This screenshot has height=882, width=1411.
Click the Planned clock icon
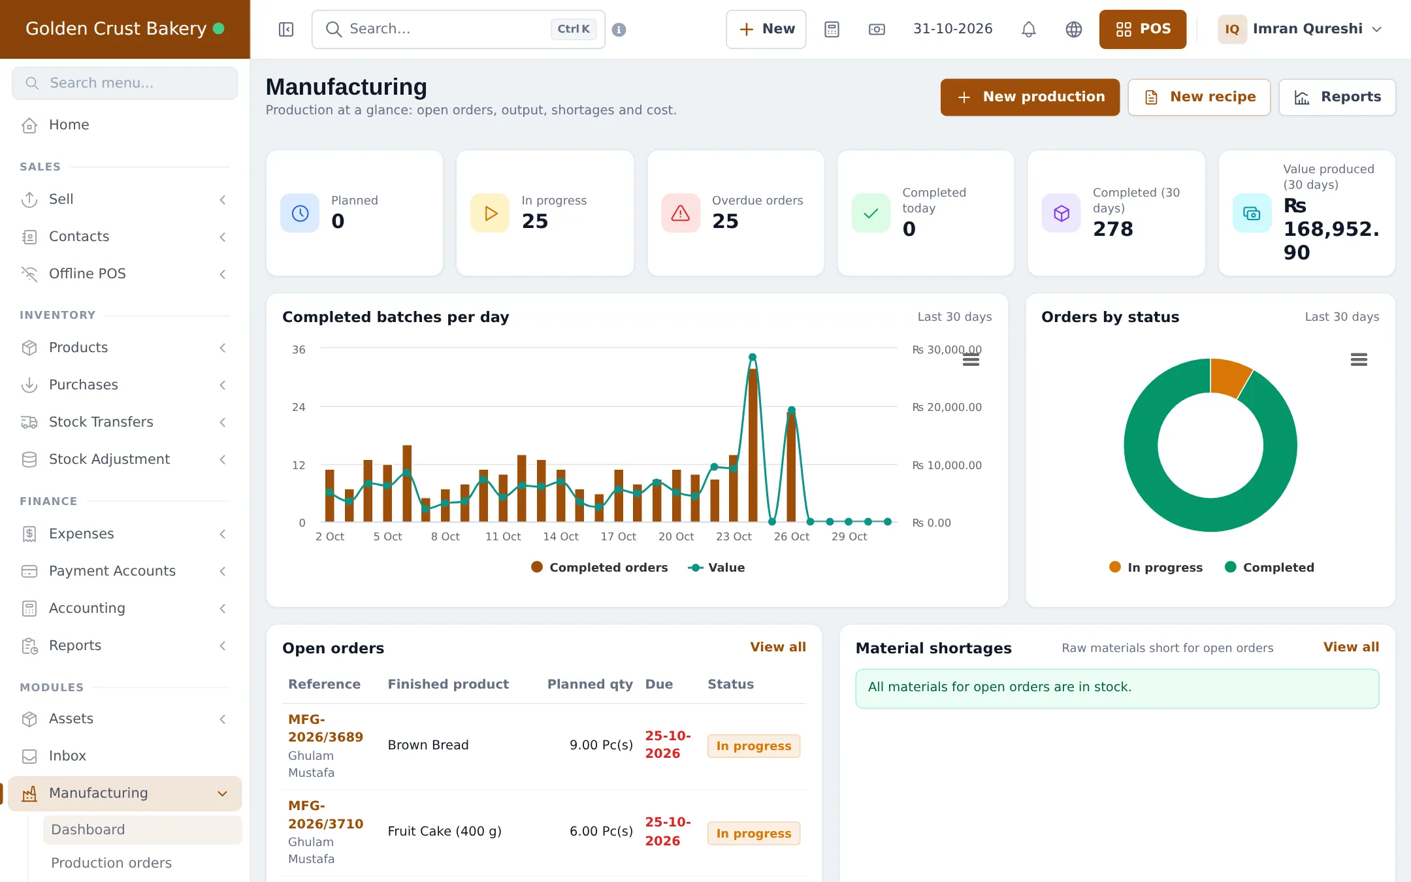(300, 213)
